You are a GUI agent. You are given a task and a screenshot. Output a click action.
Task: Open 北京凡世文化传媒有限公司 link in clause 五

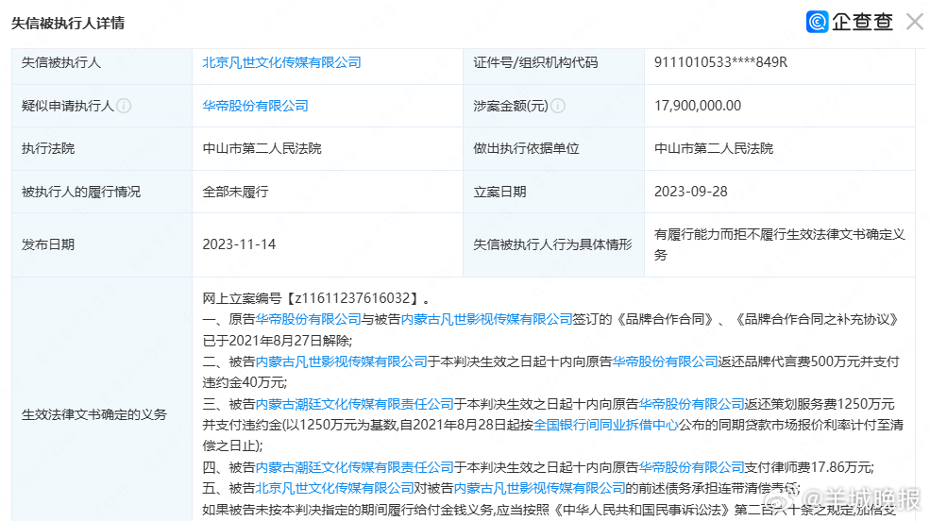334,488
